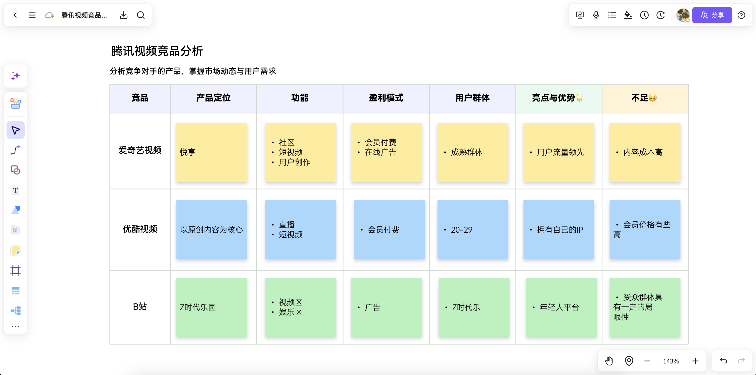This screenshot has height=375, width=756.
Task: Select the green Z时代乐园 note
Action: click(212, 307)
